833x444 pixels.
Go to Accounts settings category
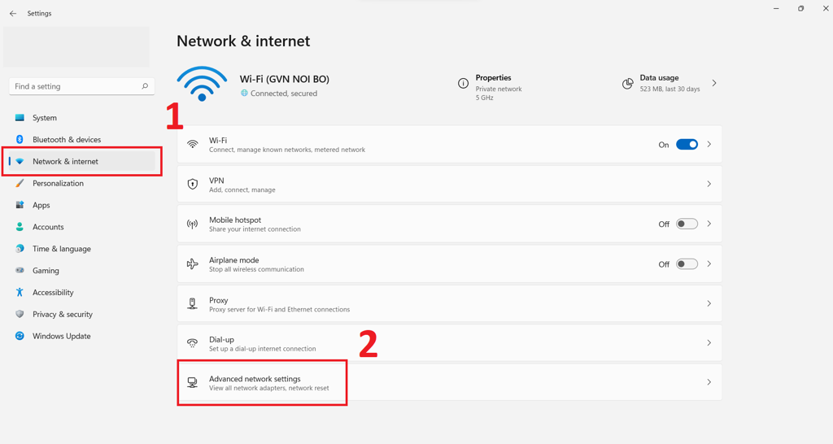[x=82, y=227]
